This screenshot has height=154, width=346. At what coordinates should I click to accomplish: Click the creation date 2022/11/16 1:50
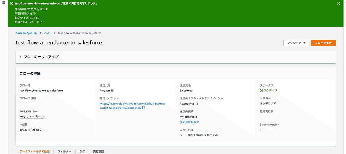[x=30, y=130]
